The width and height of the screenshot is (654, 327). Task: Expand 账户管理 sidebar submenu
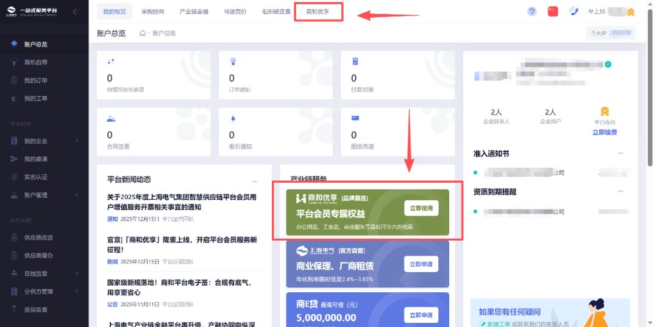77,195
